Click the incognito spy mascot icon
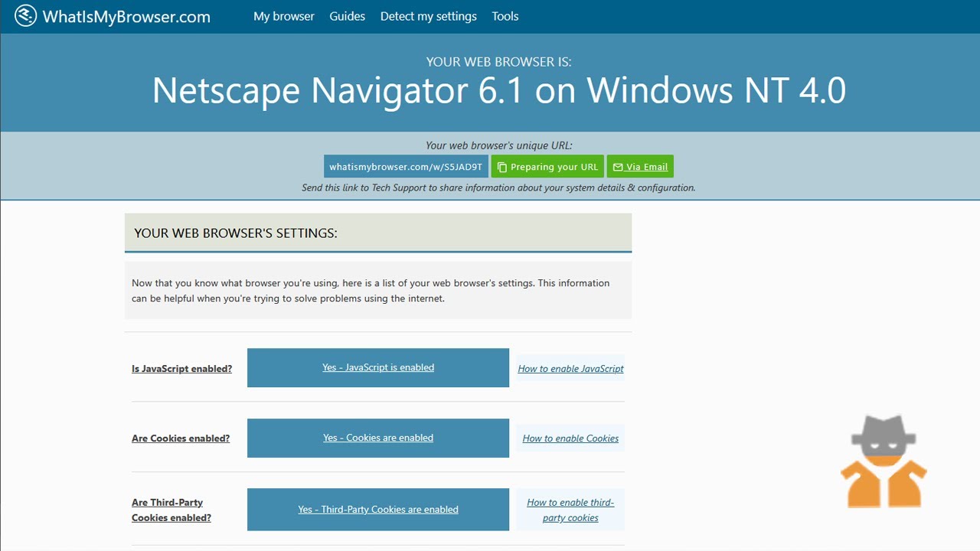Viewport: 980px width, 551px height. pyautogui.click(x=884, y=461)
